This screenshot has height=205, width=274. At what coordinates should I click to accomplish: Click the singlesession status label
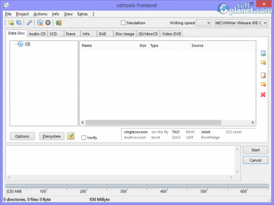point(136,132)
